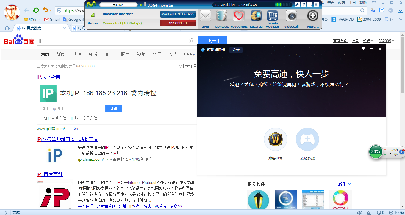Click the AVAILABLE NETWORKS button
The image size is (405, 215).
click(x=178, y=14)
